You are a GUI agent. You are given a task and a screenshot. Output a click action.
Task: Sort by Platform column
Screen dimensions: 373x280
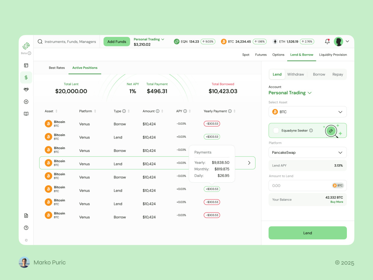pyautogui.click(x=95, y=111)
